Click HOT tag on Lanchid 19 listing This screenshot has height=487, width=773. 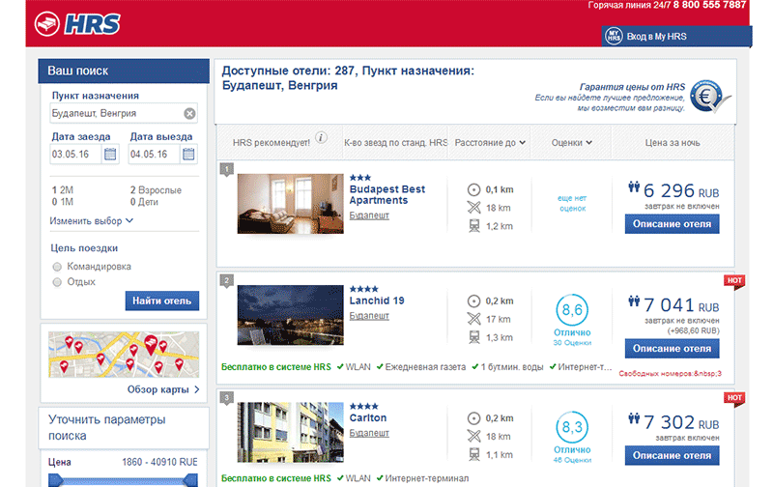734,281
